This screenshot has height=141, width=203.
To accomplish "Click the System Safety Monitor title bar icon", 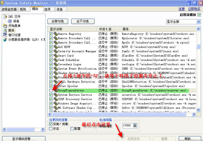I will pyautogui.click(x=2, y=3).
